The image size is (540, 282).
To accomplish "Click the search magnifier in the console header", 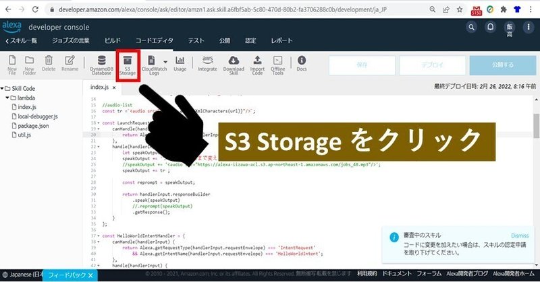I will point(471,27).
